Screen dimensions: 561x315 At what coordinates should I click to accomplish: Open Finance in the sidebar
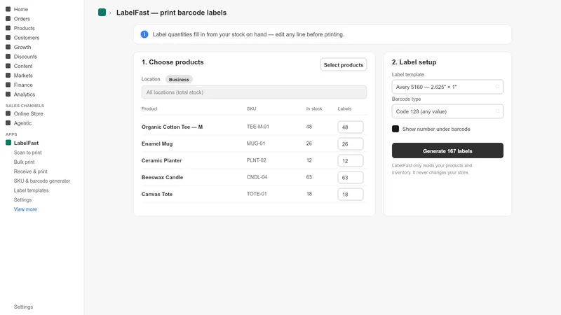[23, 85]
